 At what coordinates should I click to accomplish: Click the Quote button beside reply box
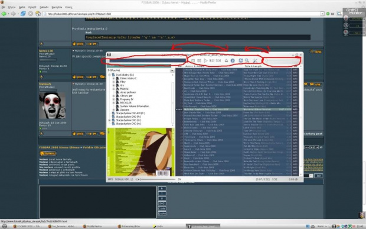pos(162,214)
